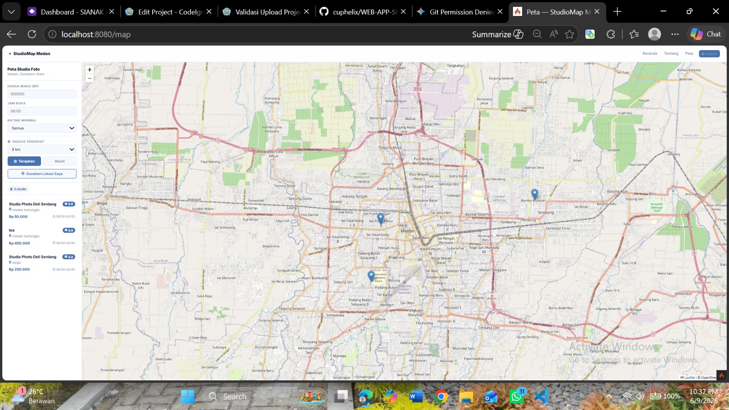Click the browser zoom magnifier icon
729x410 pixels.
(x=537, y=34)
